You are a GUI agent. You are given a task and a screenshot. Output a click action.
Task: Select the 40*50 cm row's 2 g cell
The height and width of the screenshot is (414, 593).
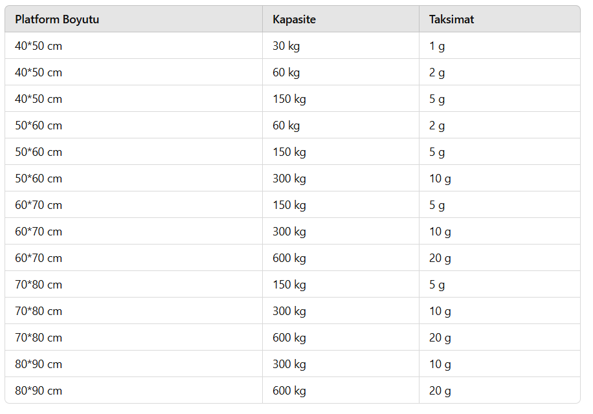(x=500, y=72)
